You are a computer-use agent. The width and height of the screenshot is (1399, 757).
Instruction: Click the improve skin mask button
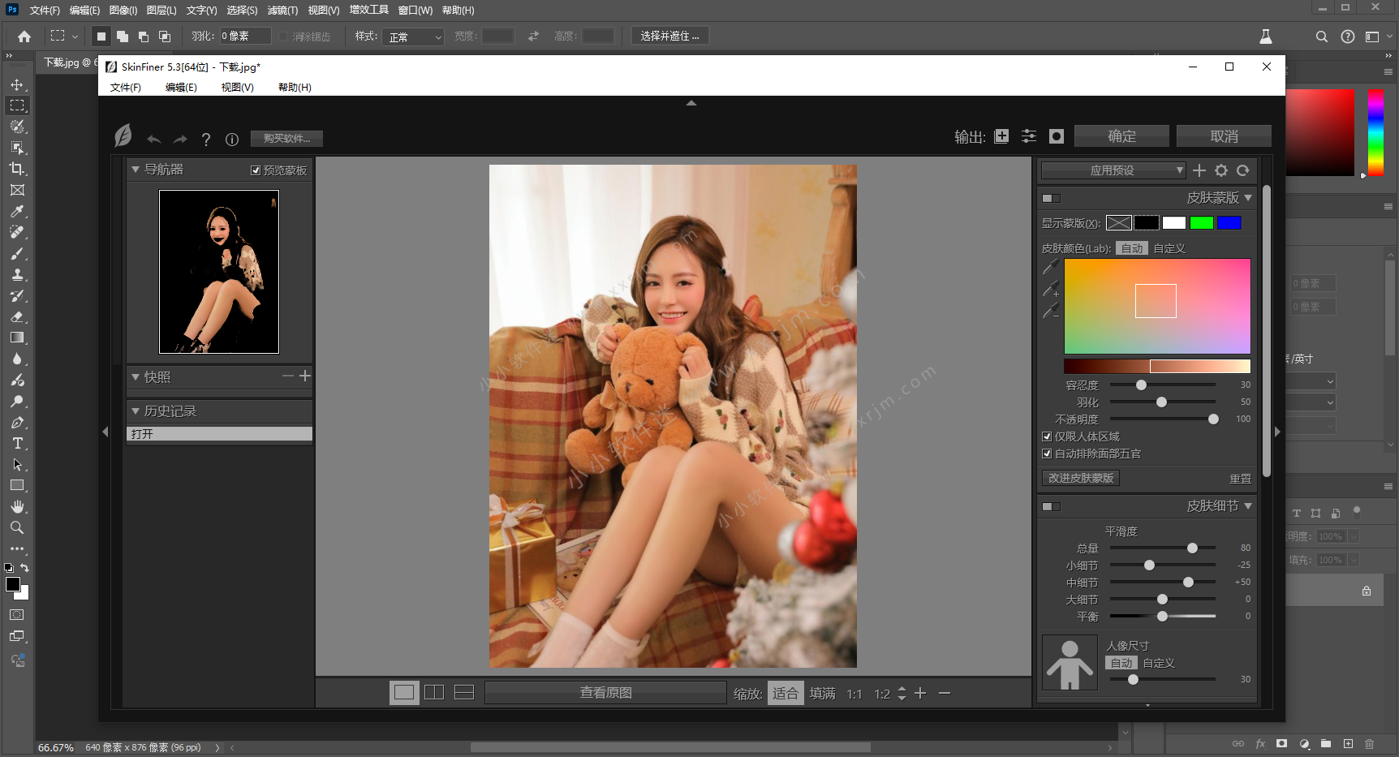[x=1081, y=478]
